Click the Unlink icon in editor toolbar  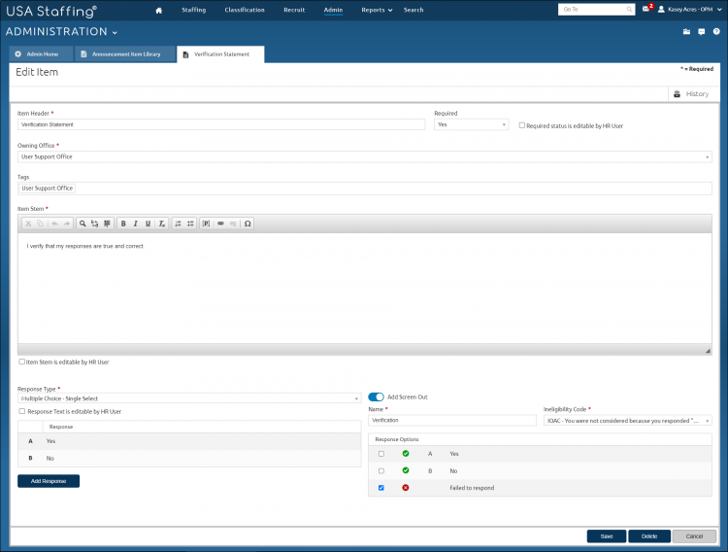(x=233, y=224)
